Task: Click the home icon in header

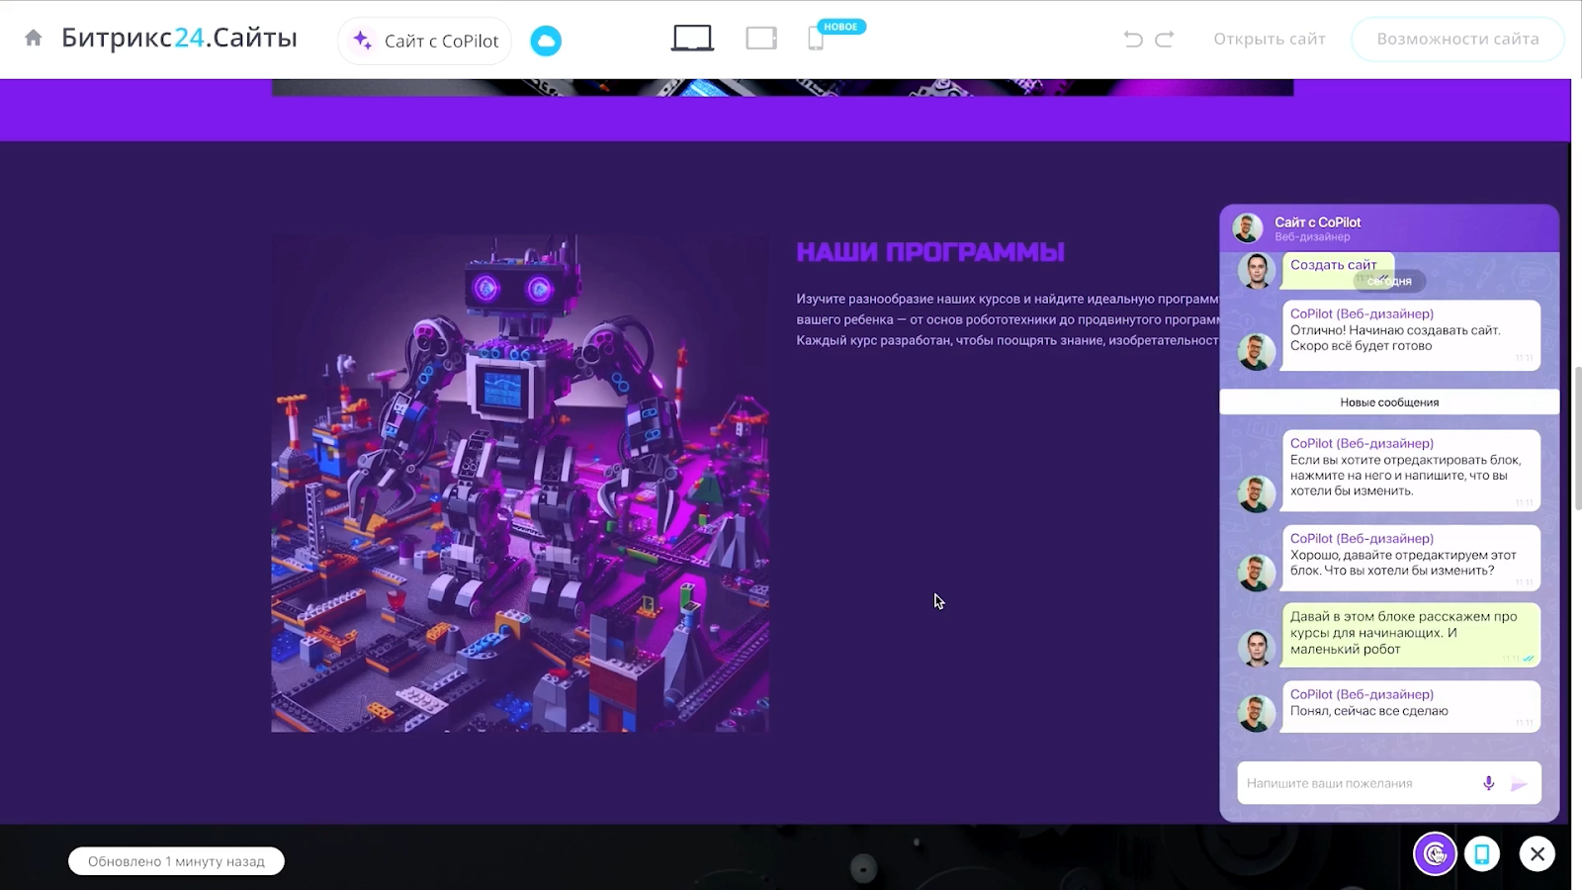Action: pyautogui.click(x=34, y=39)
